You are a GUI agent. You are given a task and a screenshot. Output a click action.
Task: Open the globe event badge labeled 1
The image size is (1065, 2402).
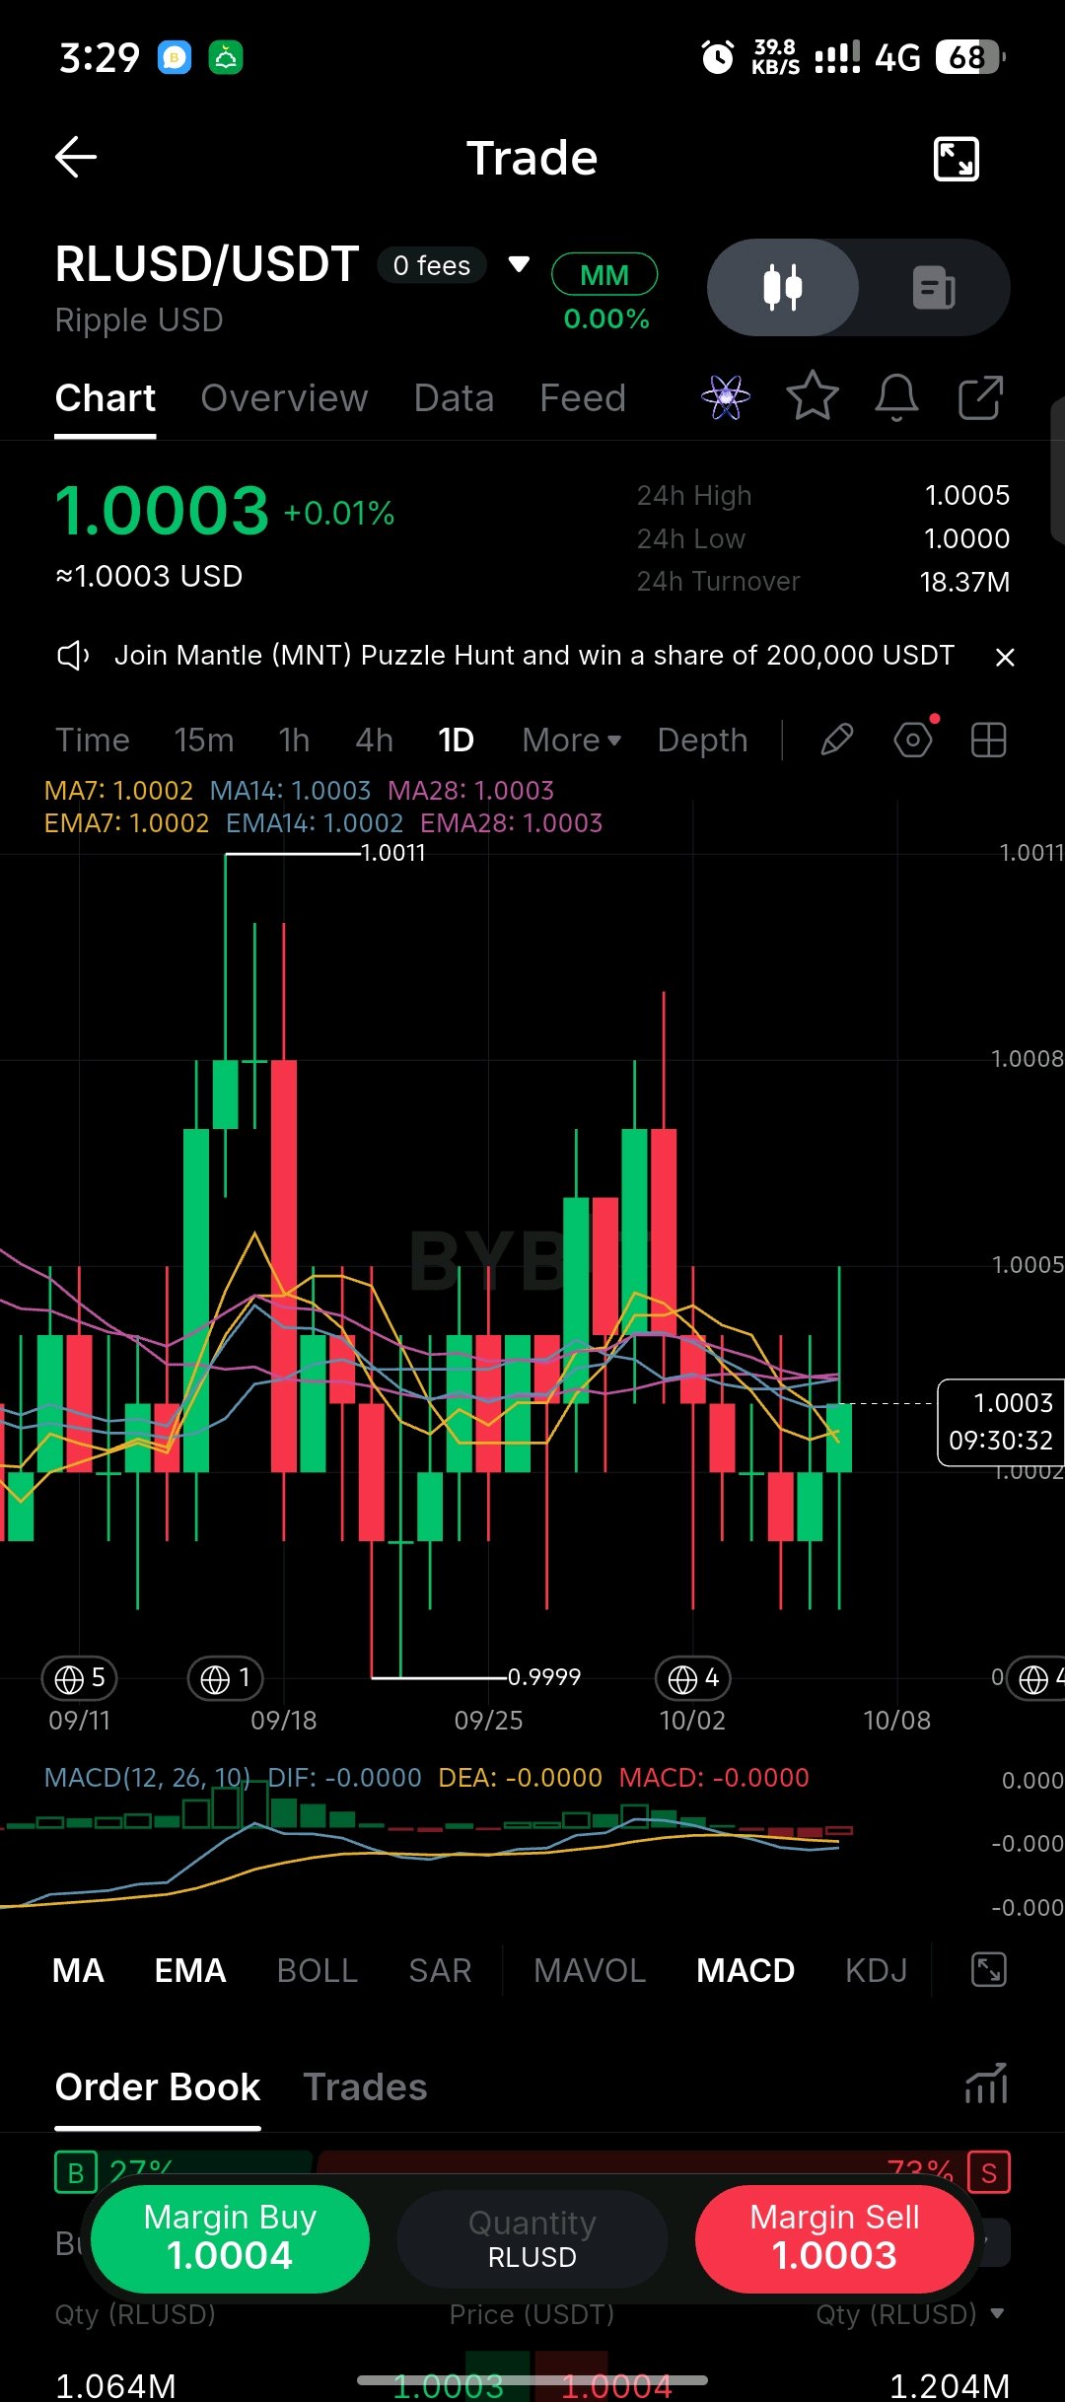pyautogui.click(x=225, y=1678)
